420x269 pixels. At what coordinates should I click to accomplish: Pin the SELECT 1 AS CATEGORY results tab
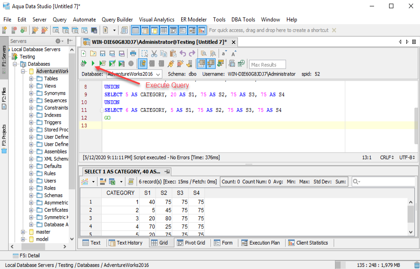point(167,172)
